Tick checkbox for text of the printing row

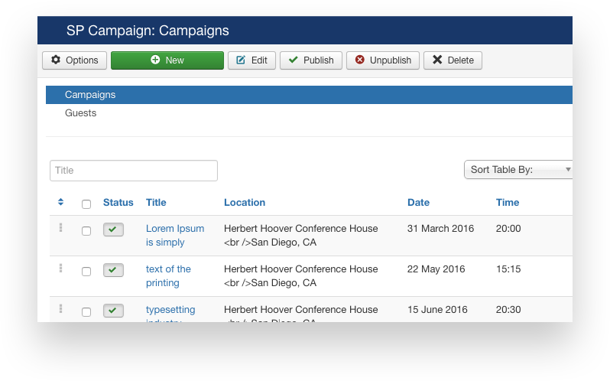[86, 272]
